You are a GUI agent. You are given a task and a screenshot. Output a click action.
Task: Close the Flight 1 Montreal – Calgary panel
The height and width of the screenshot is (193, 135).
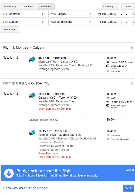coord(132,48)
